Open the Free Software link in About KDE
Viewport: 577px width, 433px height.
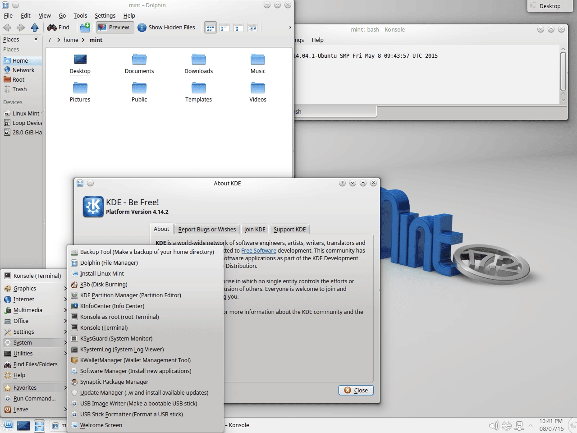(x=259, y=251)
